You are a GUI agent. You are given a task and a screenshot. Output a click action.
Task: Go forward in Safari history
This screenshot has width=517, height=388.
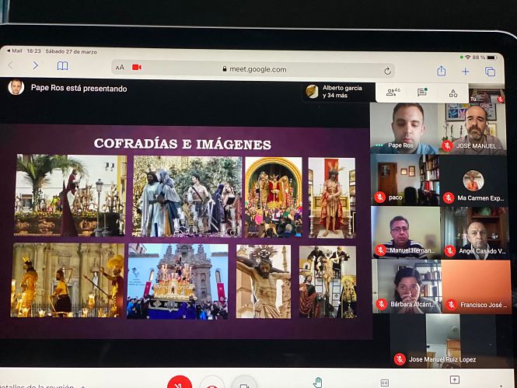coord(35,66)
